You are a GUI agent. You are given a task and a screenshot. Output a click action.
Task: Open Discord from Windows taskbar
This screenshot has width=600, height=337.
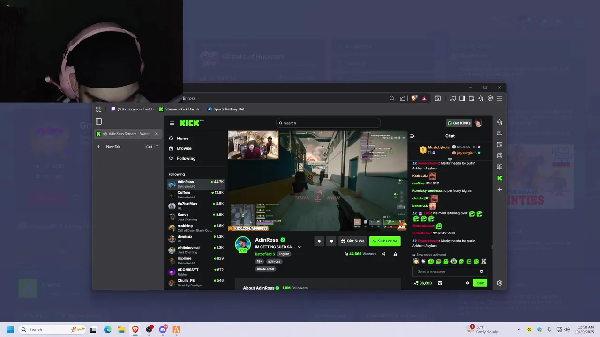tap(163, 330)
